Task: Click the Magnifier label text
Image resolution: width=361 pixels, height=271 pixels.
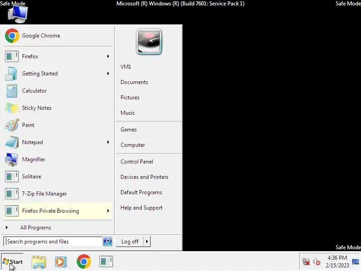Action: click(33, 159)
